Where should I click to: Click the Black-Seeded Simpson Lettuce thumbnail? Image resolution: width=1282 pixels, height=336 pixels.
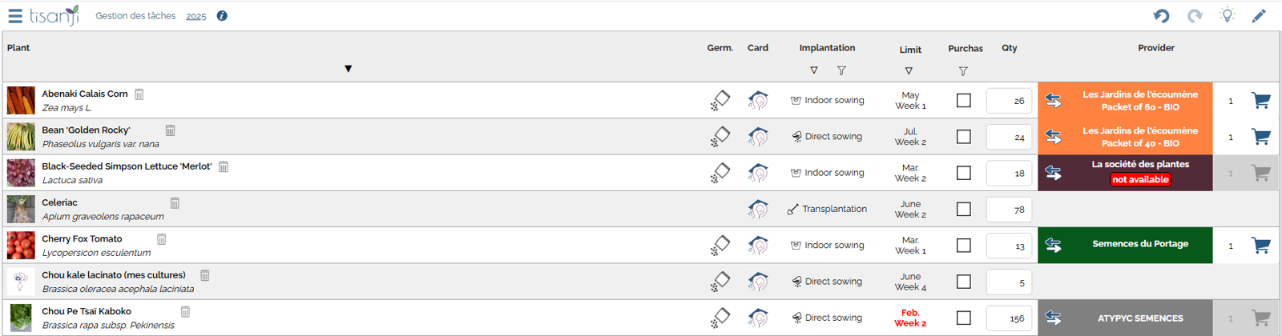pyautogui.click(x=21, y=173)
